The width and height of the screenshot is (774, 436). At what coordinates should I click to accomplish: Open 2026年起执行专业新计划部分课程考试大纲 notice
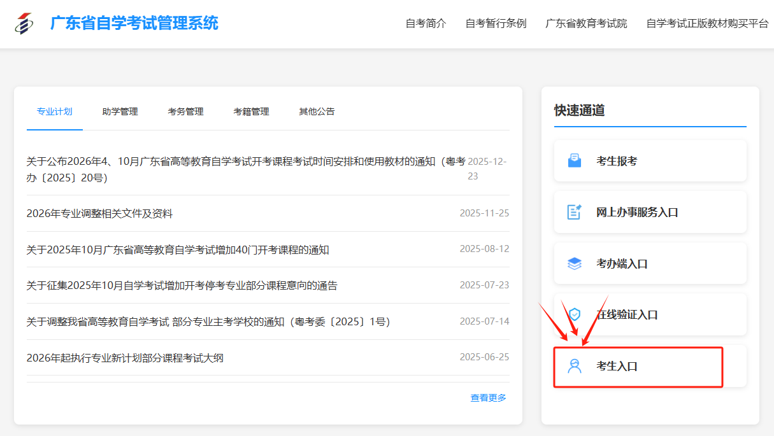pyautogui.click(x=125, y=358)
